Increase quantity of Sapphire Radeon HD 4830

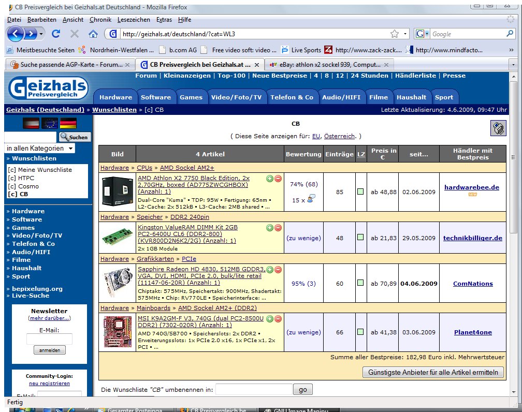(270, 270)
